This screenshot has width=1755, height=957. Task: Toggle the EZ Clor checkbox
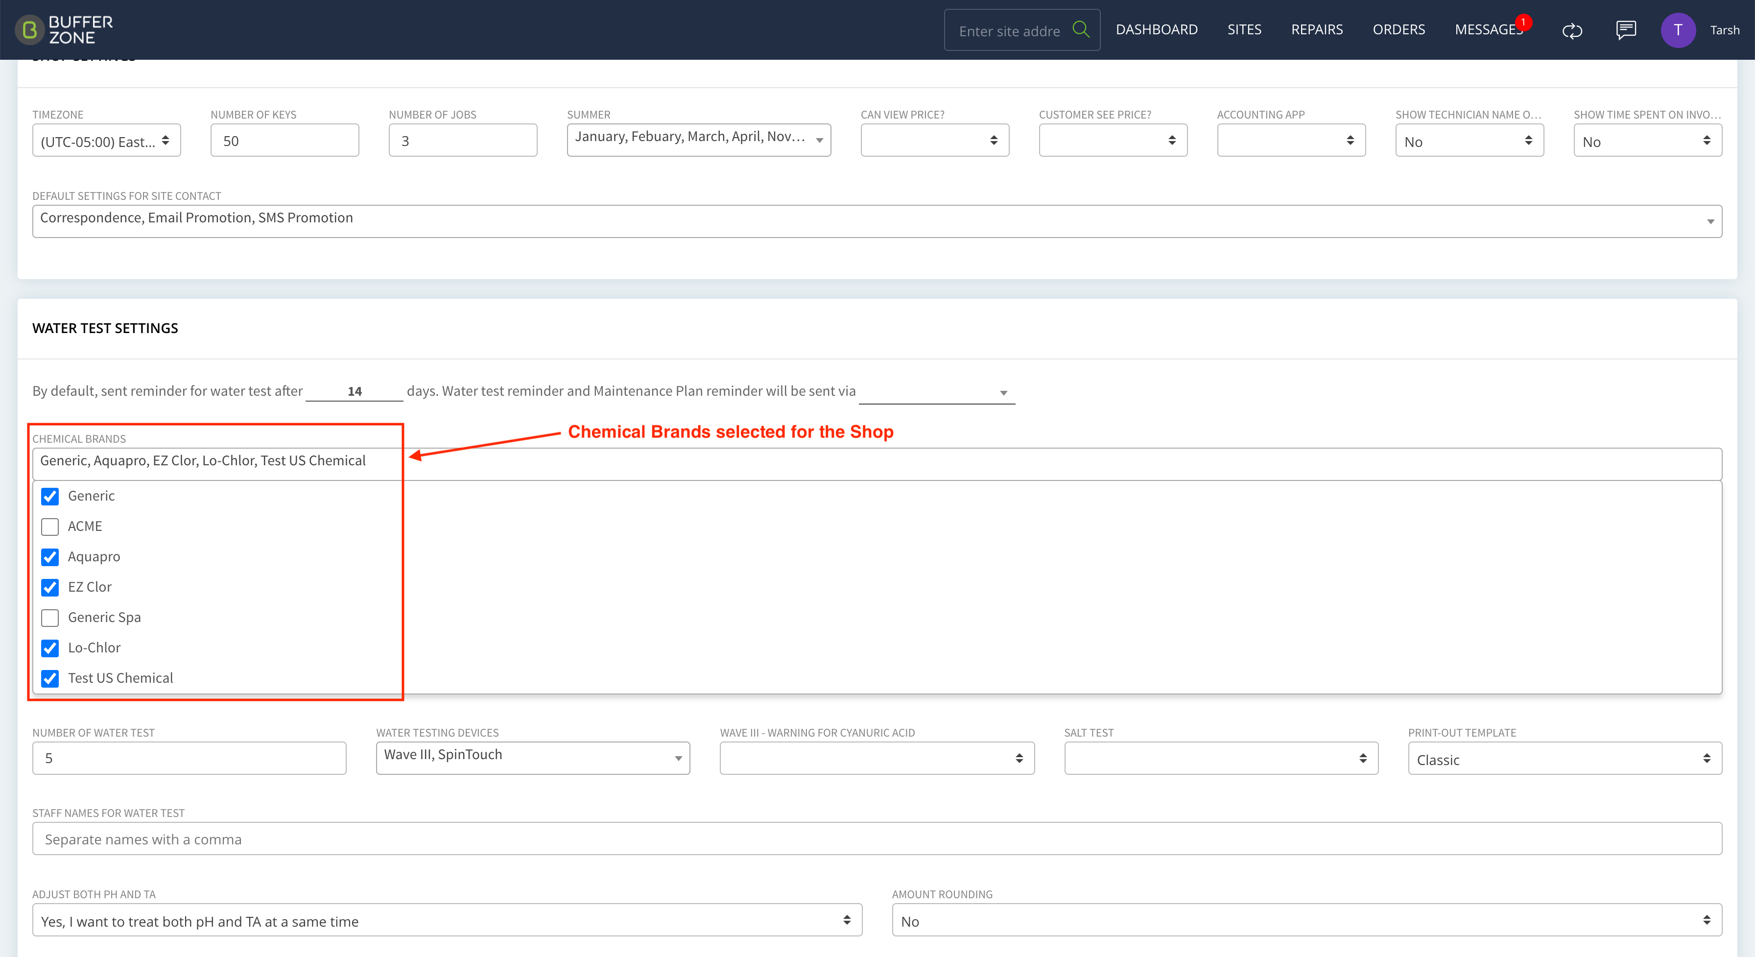pyautogui.click(x=50, y=587)
